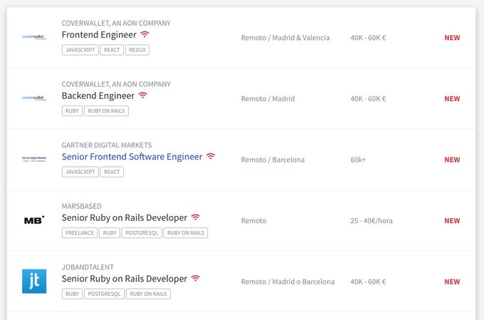Click the Jobandtalent jt logo

34,281
